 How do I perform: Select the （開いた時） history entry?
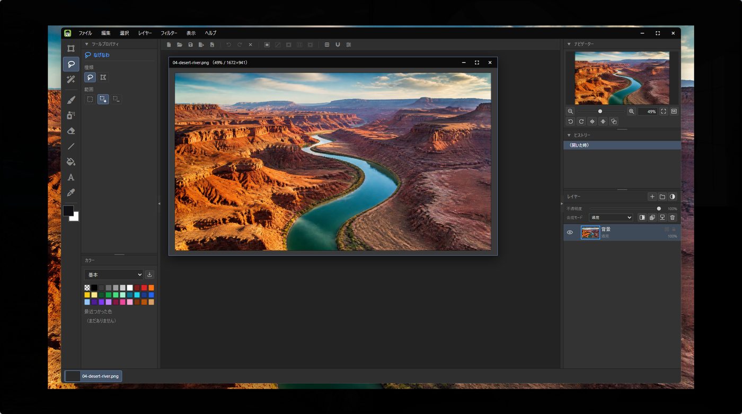point(622,145)
